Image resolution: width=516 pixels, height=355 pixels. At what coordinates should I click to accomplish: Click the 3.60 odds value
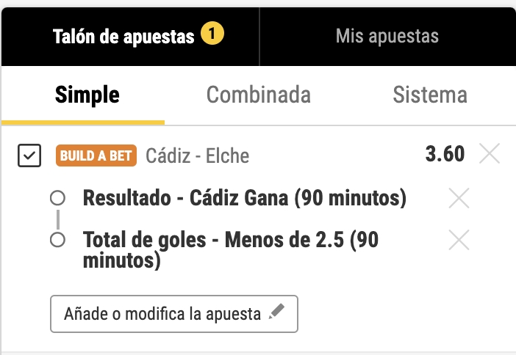click(x=445, y=154)
